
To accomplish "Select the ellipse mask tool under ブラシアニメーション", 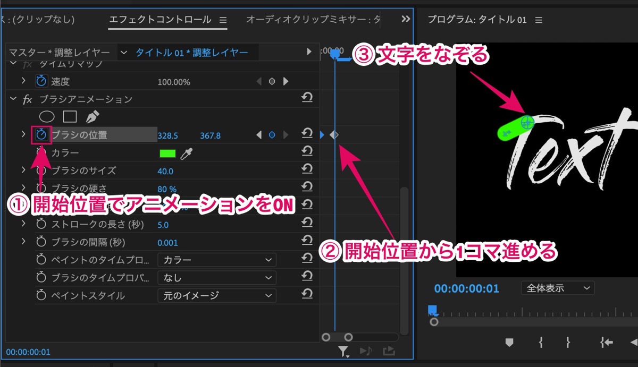I will point(47,116).
